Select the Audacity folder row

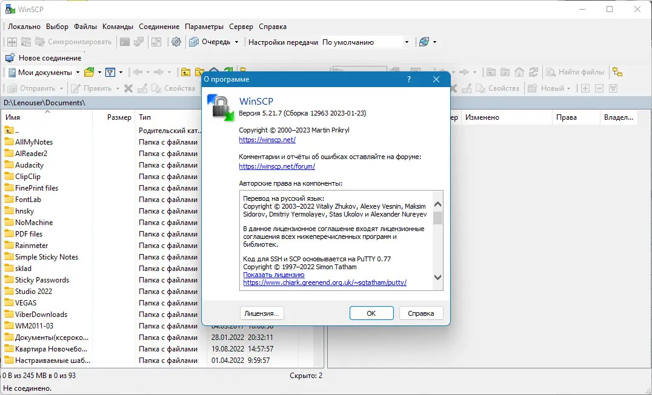(29, 165)
